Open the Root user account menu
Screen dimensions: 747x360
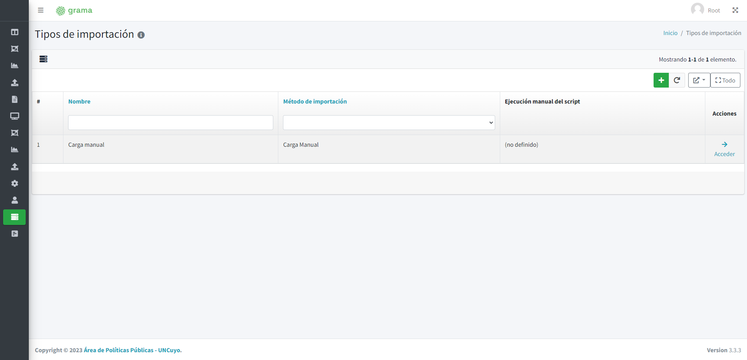click(706, 11)
